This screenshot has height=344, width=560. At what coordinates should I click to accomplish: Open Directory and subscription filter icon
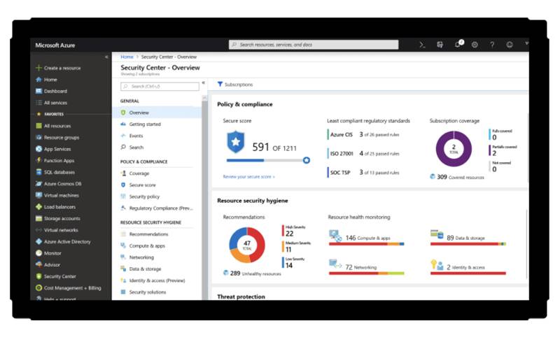pyautogui.click(x=440, y=45)
